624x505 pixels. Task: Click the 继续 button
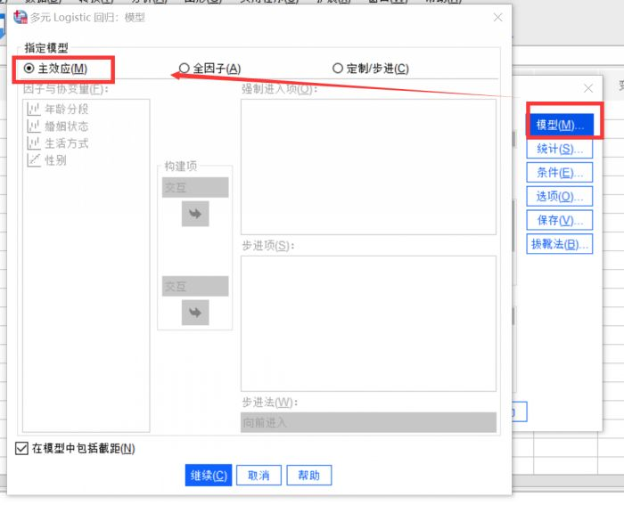coord(209,476)
